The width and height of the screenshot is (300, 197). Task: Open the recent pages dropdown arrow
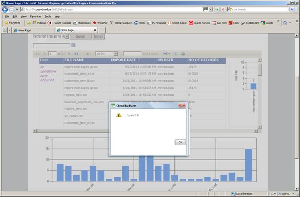click(x=17, y=9)
